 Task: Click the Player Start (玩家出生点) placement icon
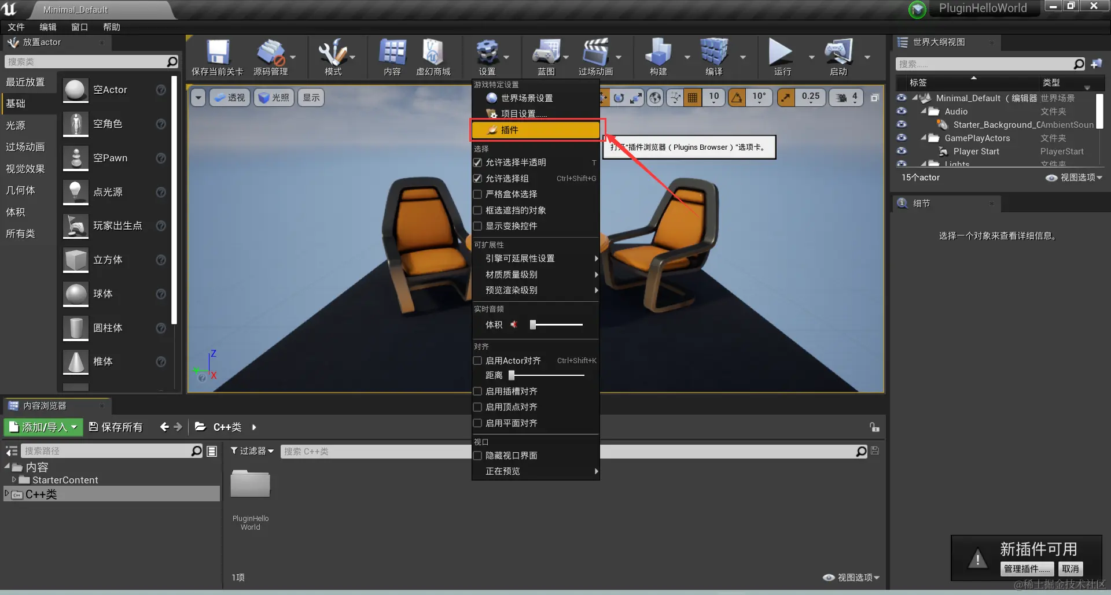click(x=75, y=226)
